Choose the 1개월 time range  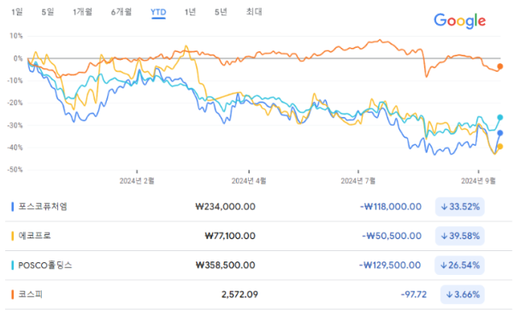83,12
